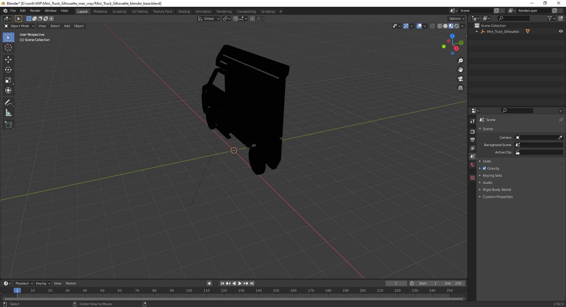Click the outliner filter funnel icon
Image resolution: width=566 pixels, height=307 pixels.
pos(550,18)
